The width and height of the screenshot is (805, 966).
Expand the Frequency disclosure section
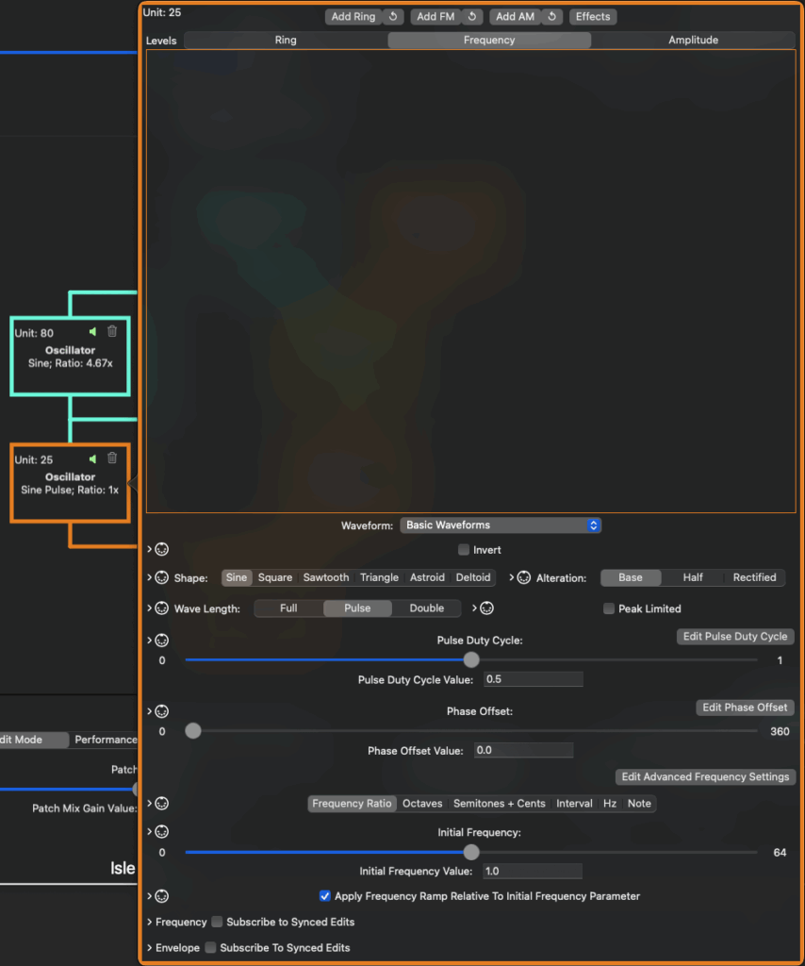point(150,922)
